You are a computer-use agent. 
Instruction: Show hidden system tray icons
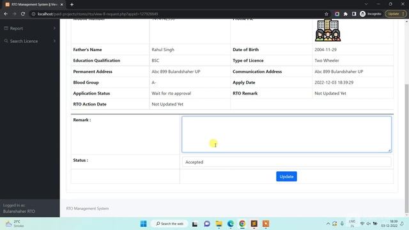pyautogui.click(x=328, y=224)
